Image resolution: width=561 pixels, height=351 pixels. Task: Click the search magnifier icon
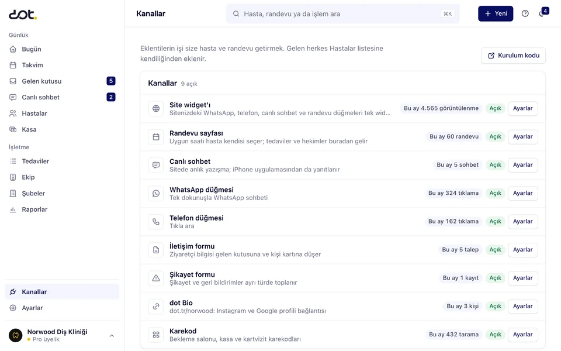point(236,13)
